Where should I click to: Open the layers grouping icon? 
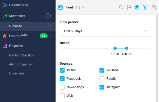(x=137, y=7)
